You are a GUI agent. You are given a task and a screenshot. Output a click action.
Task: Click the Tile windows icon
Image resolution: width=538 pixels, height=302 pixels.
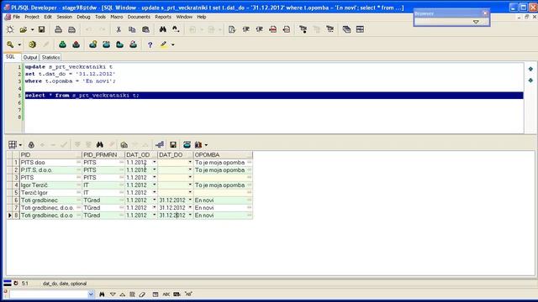360,29
